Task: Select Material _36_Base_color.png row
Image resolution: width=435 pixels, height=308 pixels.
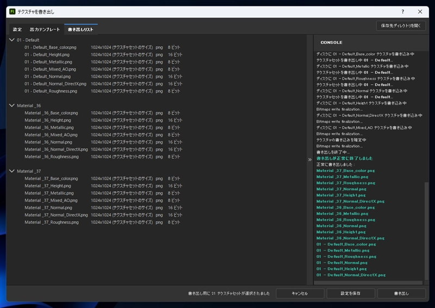Action: coord(102,113)
